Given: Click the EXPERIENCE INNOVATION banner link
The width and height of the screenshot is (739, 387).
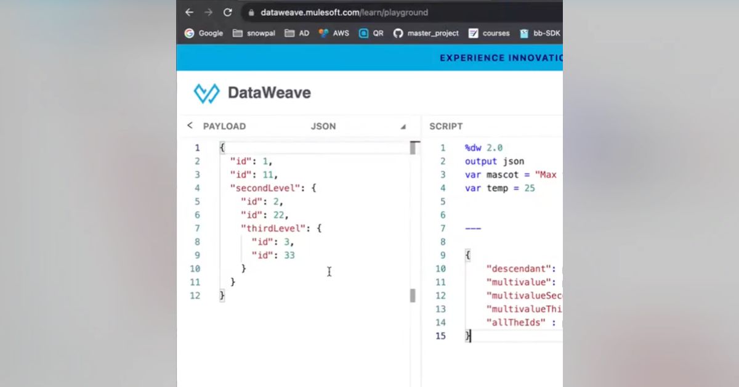Looking at the screenshot, I should (500, 57).
